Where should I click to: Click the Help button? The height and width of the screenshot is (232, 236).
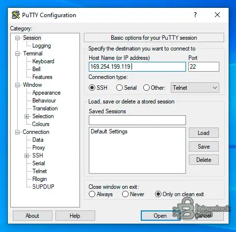tap(75, 216)
